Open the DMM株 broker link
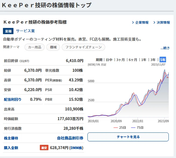Viewport: 176px width, 158px height. [x=76, y=148]
